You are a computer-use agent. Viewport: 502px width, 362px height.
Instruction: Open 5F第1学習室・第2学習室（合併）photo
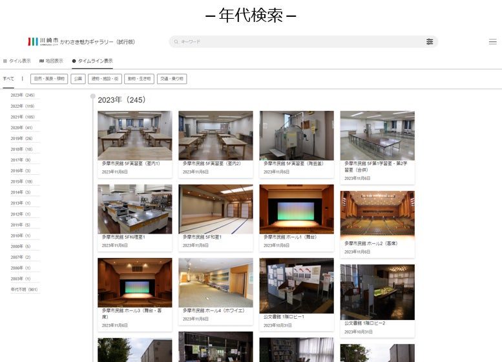click(x=377, y=136)
